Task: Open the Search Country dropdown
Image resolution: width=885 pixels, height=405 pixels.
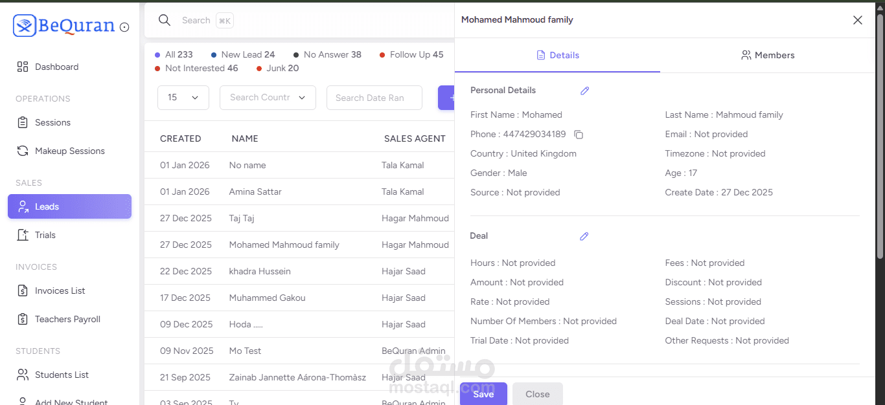Action: tap(268, 98)
